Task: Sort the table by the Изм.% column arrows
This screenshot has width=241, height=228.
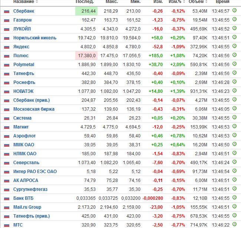Action: click(x=184, y=2)
